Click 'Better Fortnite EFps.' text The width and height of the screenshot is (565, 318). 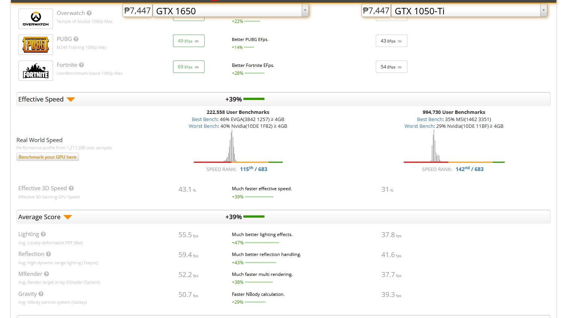pos(253,65)
